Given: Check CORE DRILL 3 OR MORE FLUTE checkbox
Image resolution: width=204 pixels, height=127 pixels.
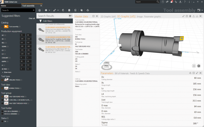Looking at the screenshot, I should pyautogui.click(x=2, y=100).
